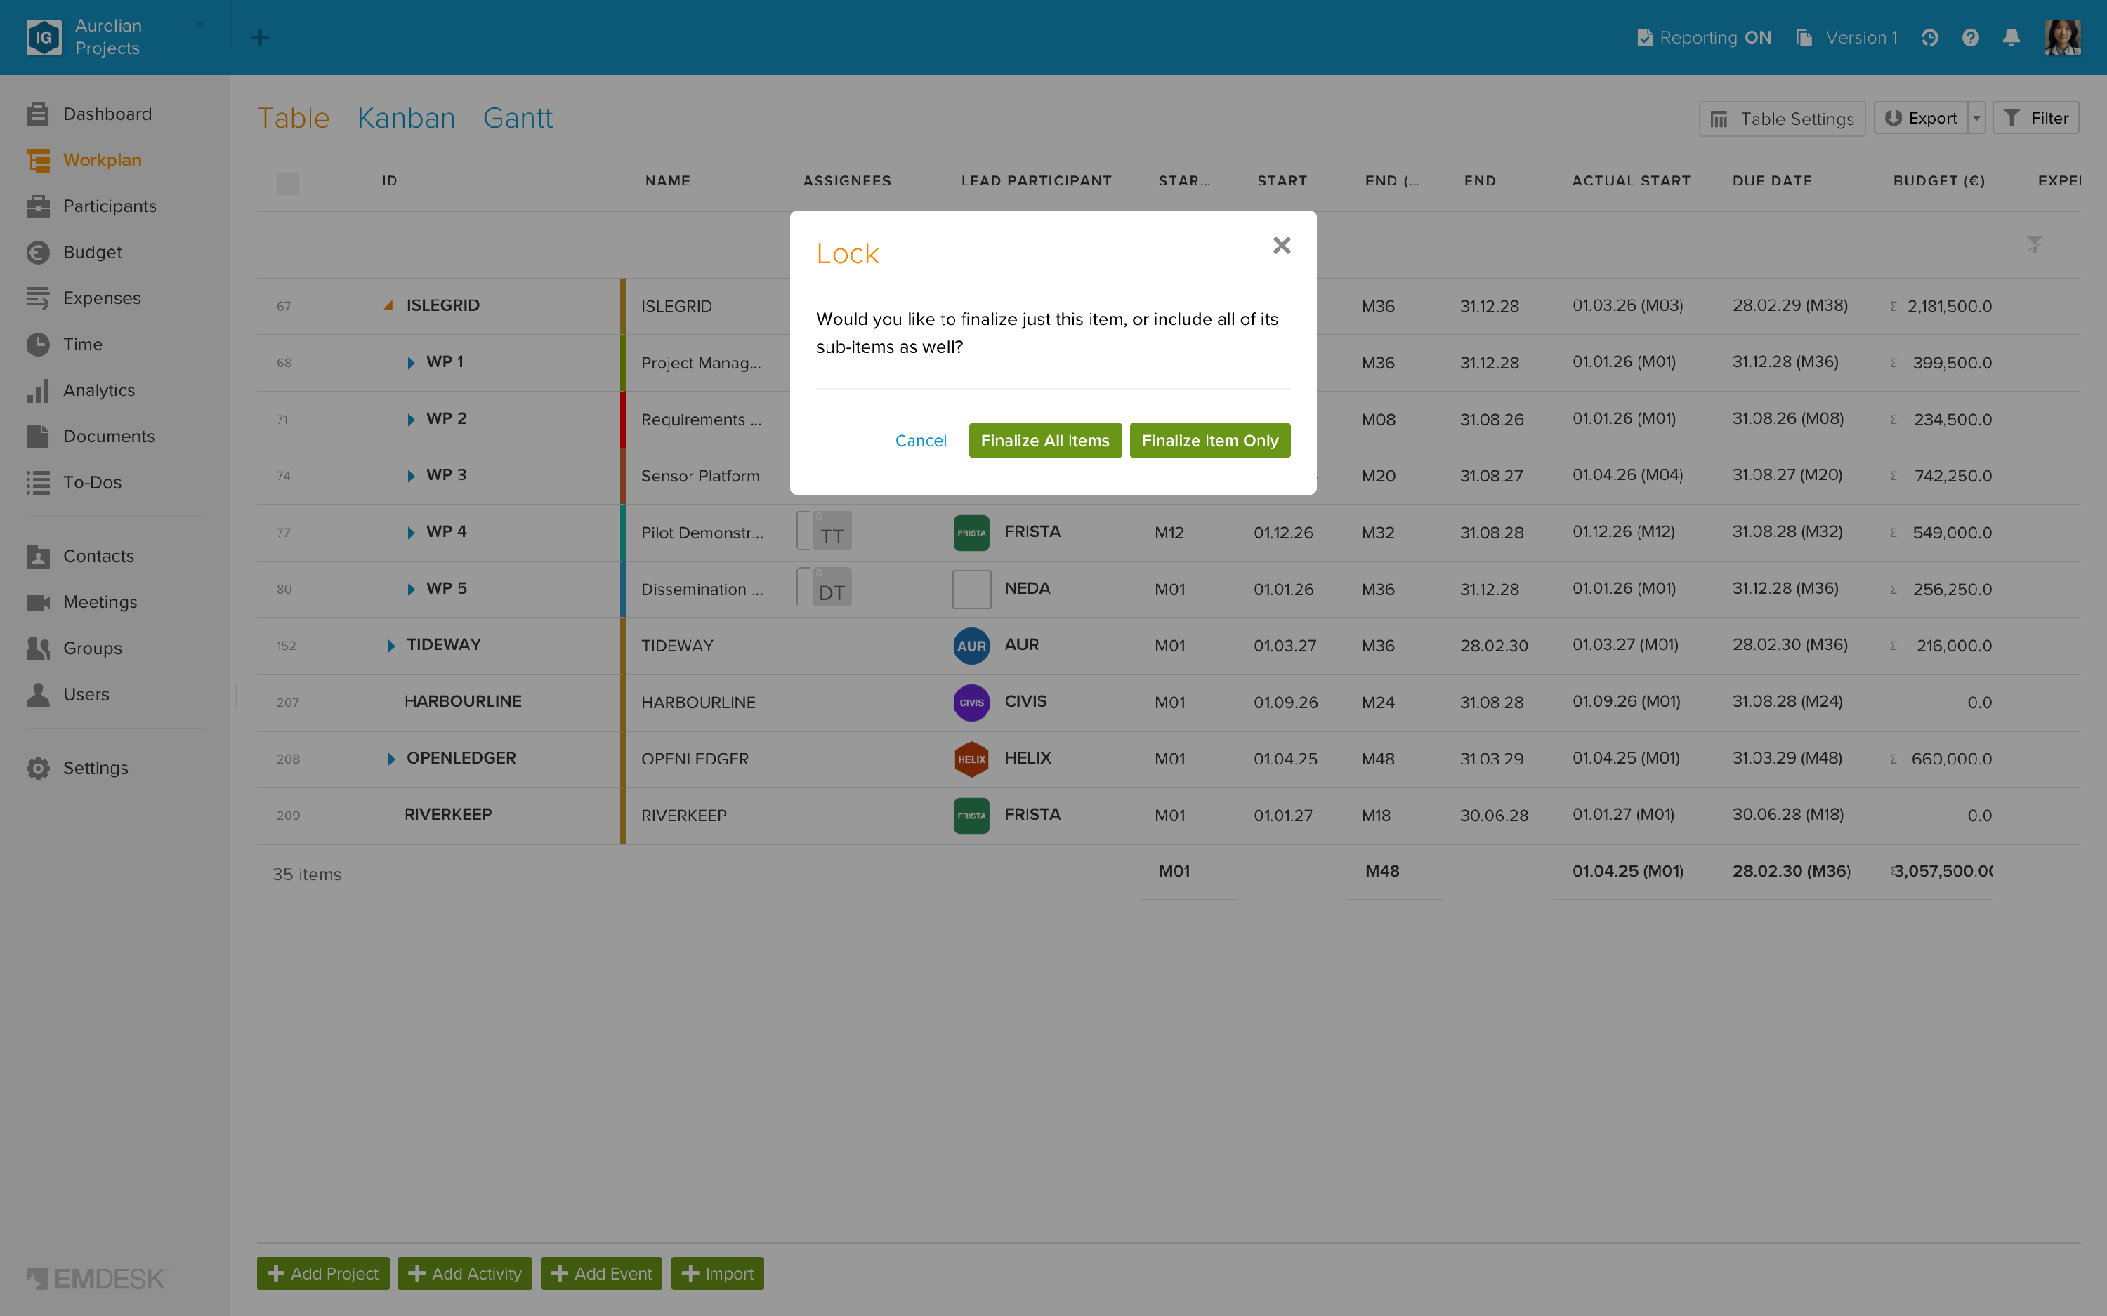Click the Add Project button
2107x1316 pixels.
[323, 1273]
